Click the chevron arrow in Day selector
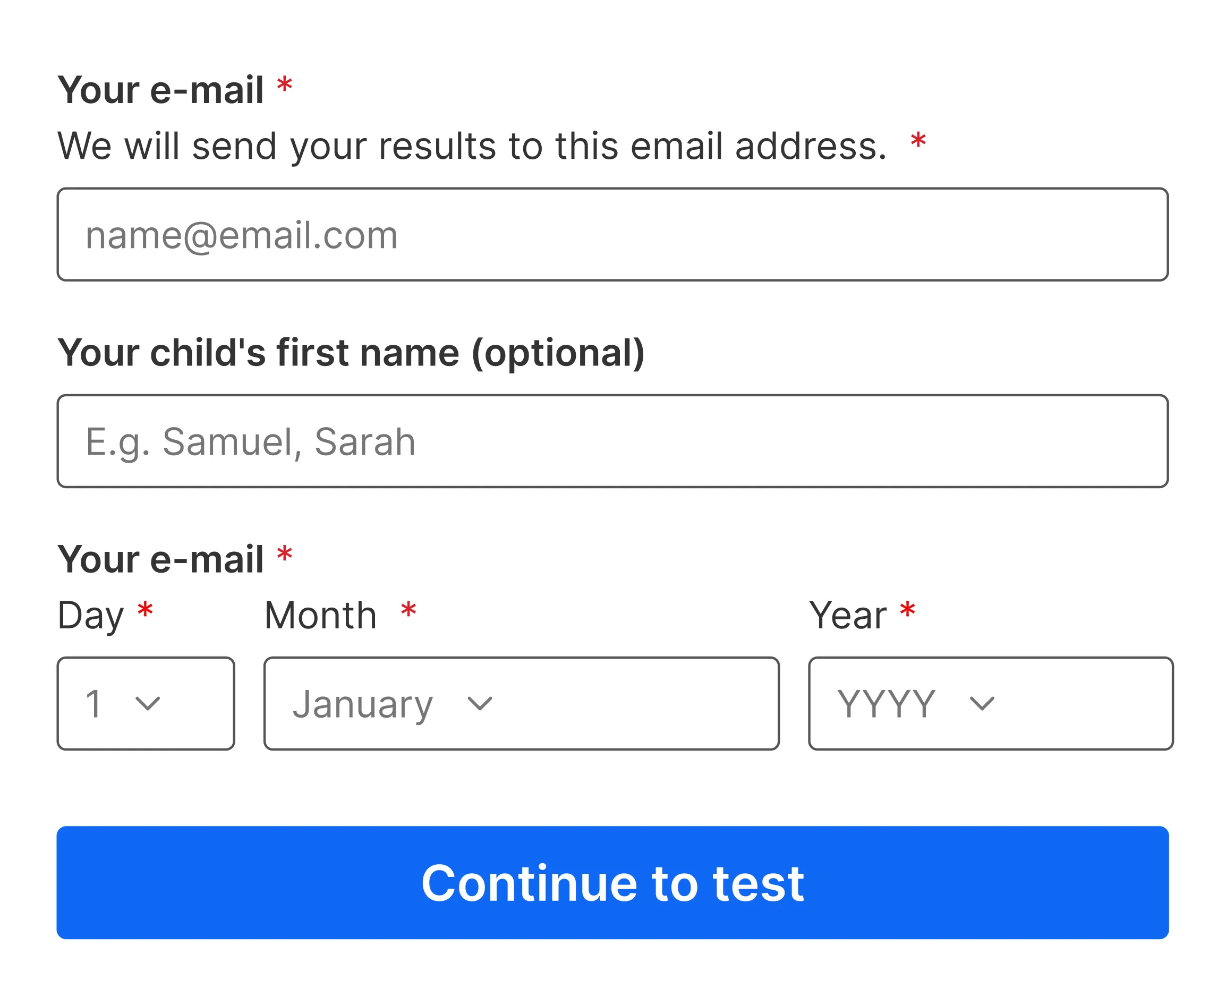Image resolution: width=1226 pixels, height=997 pixels. (x=148, y=703)
